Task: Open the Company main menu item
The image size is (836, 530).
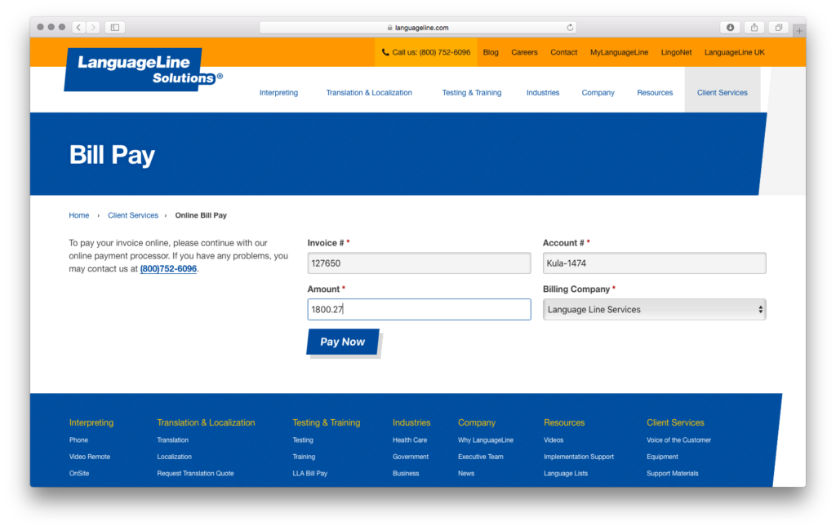Action: [x=598, y=93]
